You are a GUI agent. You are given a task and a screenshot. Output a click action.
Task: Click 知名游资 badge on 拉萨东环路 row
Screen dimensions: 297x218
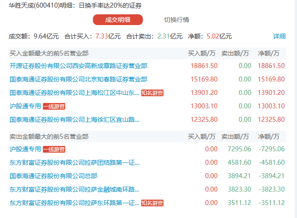[152, 203]
